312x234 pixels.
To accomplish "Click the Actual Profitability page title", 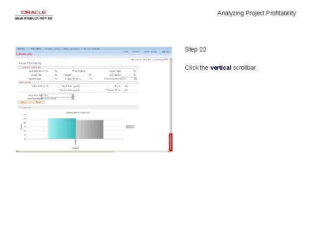I will tap(30, 63).
